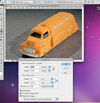The width and height of the screenshot is (100, 103).
Task: Click Cancel in Image Size dialog
Action: click(66, 68)
